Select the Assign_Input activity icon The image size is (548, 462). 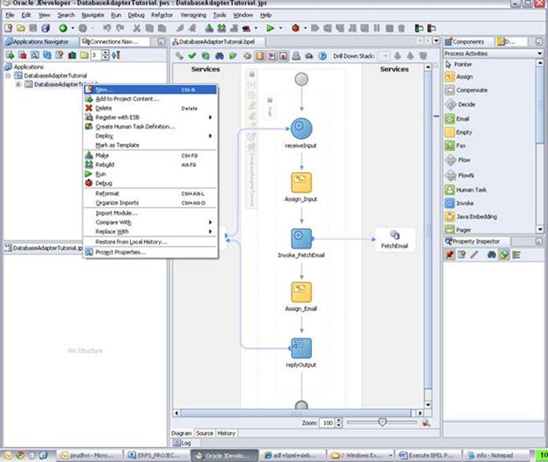tap(301, 183)
